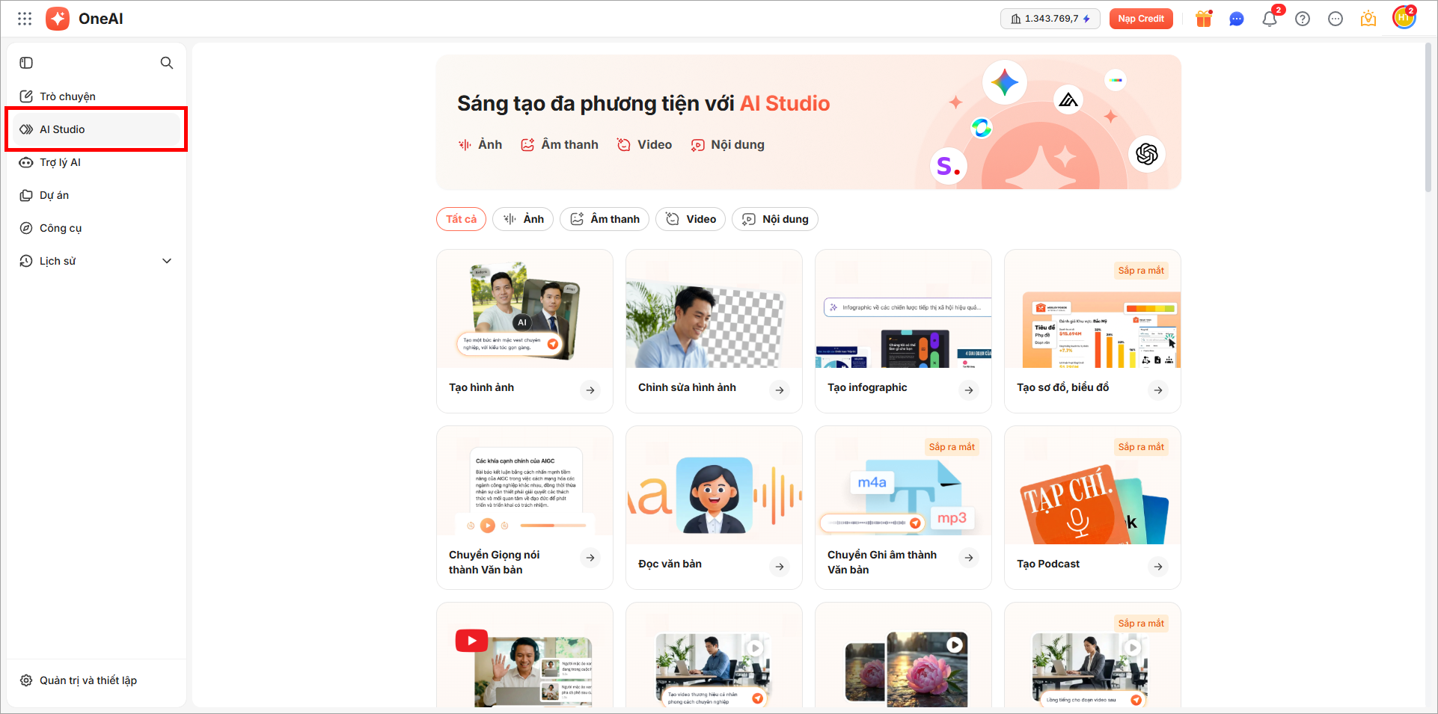Image resolution: width=1438 pixels, height=714 pixels.
Task: Select the Video filter tab
Action: click(691, 219)
